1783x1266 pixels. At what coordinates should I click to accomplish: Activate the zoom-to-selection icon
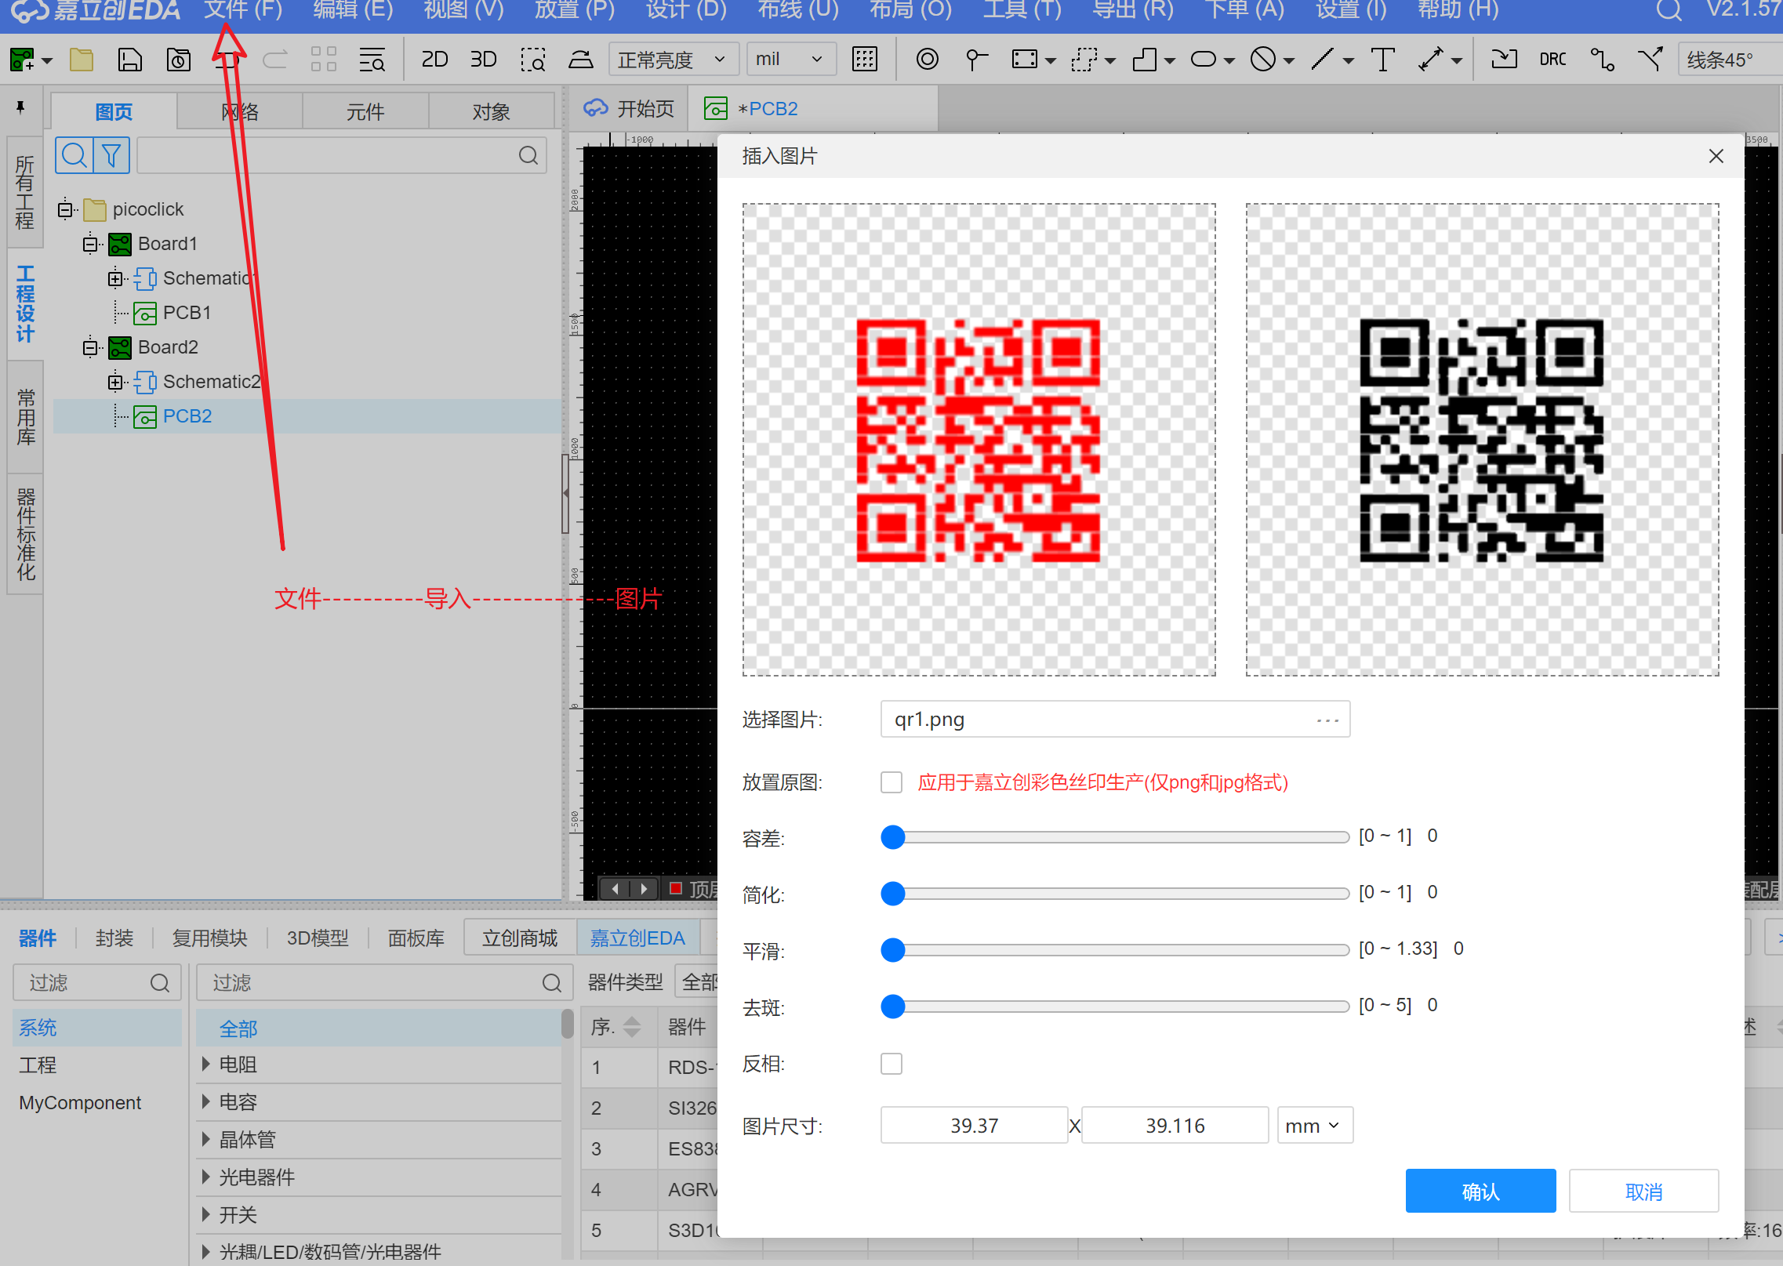pyautogui.click(x=533, y=60)
